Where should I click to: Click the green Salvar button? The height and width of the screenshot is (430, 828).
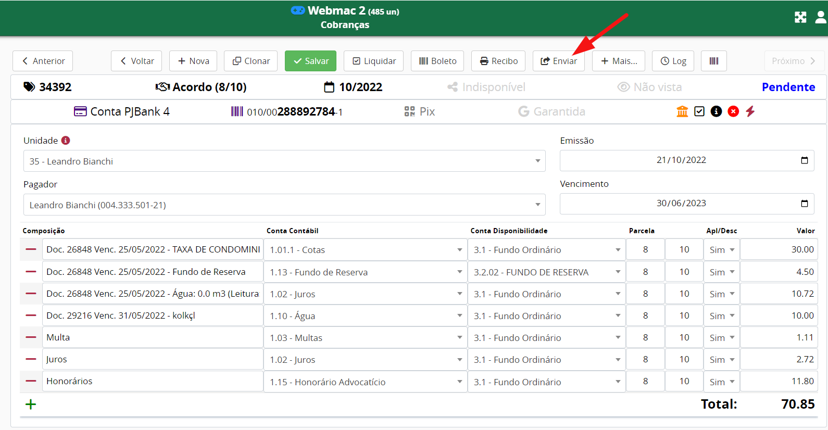pyautogui.click(x=310, y=61)
